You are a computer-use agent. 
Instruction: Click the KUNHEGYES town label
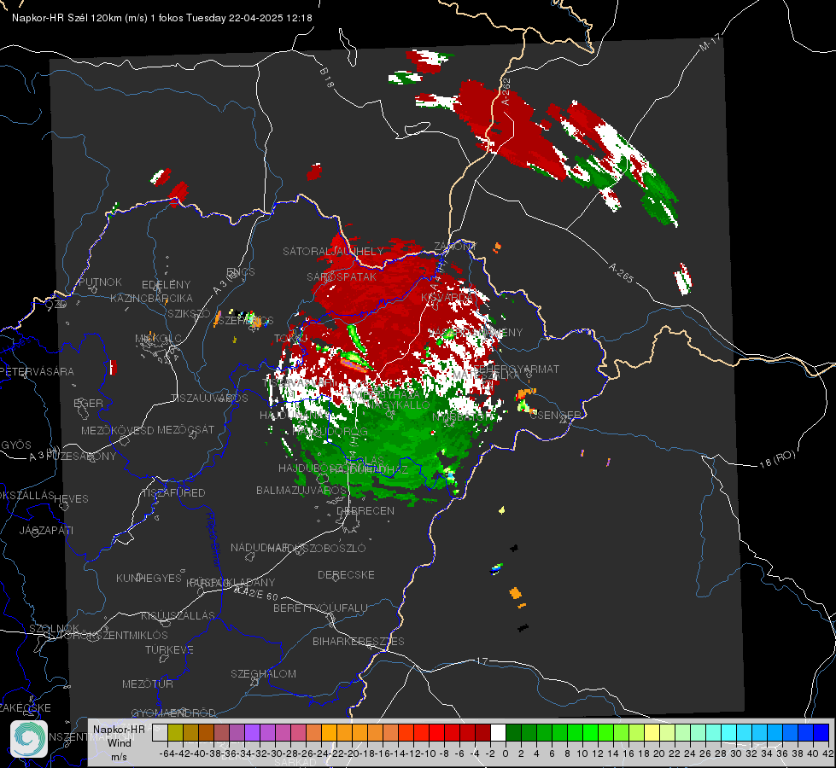[x=149, y=579]
